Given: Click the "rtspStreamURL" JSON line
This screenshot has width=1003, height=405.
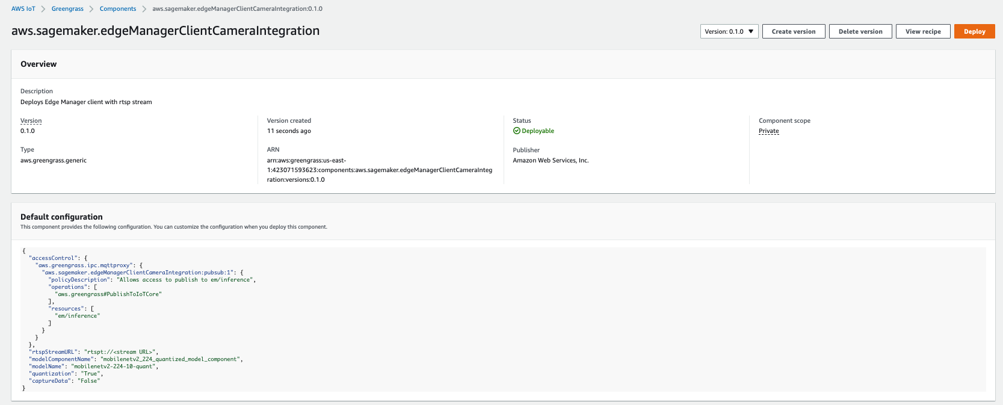Looking at the screenshot, I should tap(94, 352).
